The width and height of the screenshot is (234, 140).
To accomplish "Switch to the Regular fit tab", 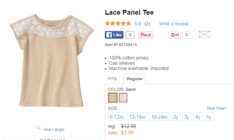I will pyautogui.click(x=134, y=79).
